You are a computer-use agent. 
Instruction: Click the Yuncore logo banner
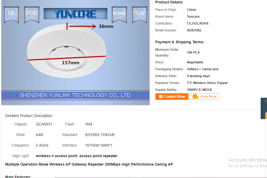[75, 13]
